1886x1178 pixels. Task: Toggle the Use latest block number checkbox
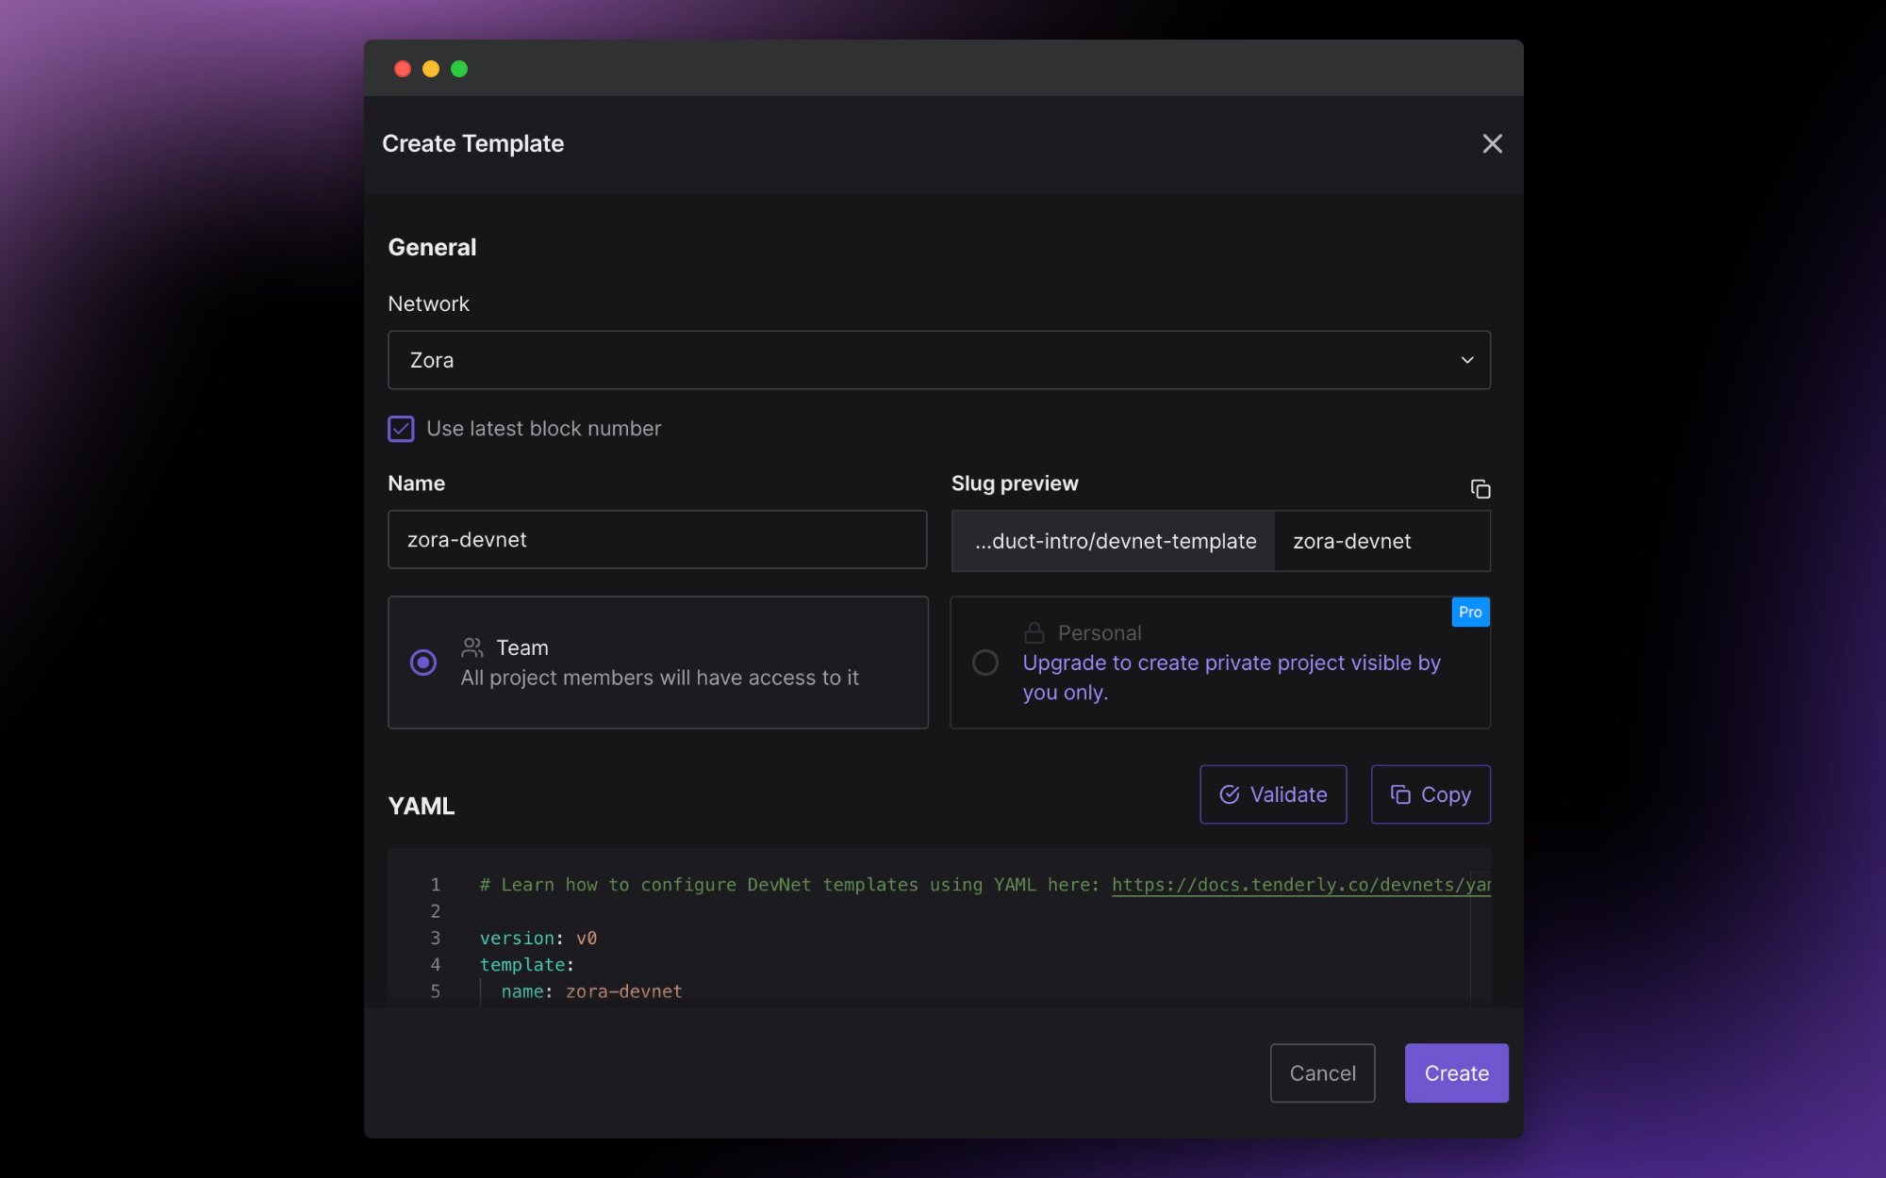[401, 429]
